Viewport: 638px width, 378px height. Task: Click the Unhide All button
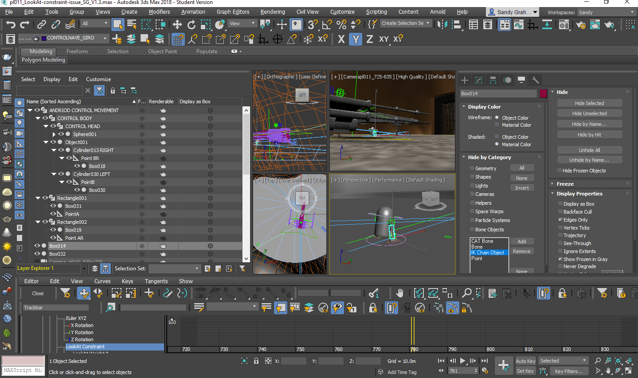(589, 150)
